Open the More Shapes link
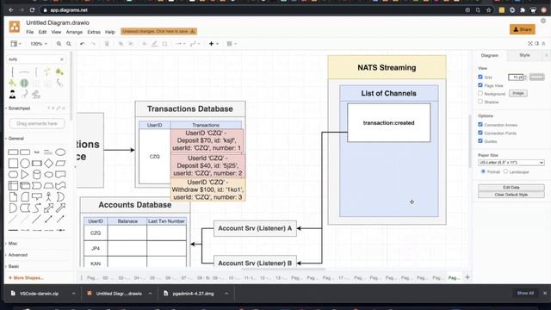The image size is (551, 310). (x=26, y=277)
